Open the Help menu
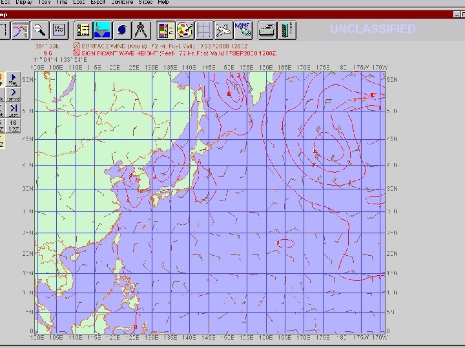The width and height of the screenshot is (465, 348). [x=163, y=2]
